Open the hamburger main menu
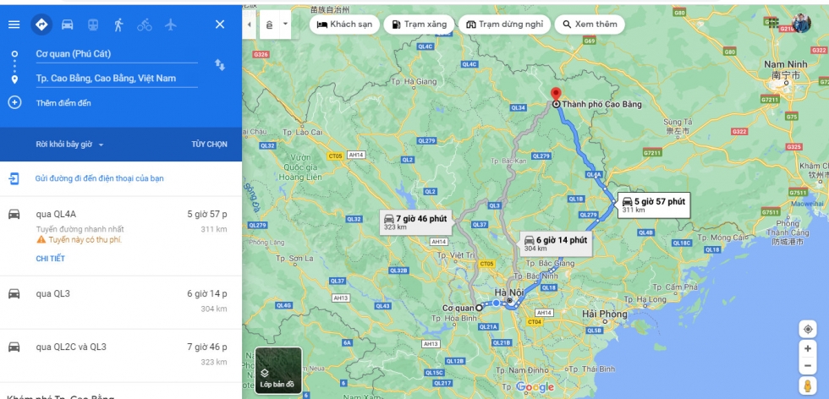This screenshot has width=829, height=399. coord(14,25)
